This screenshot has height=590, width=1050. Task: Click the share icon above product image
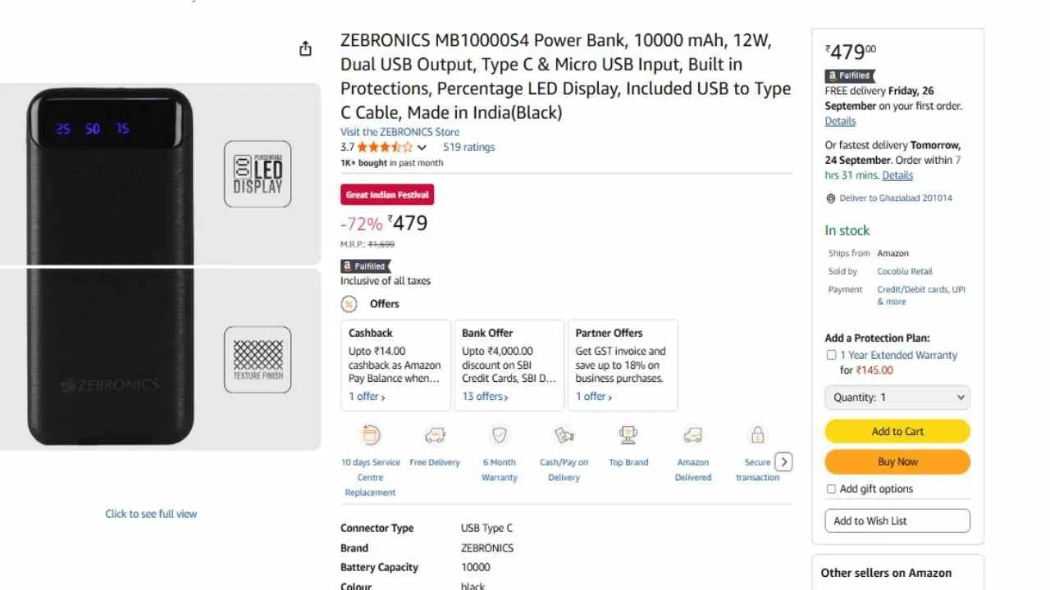click(x=304, y=48)
